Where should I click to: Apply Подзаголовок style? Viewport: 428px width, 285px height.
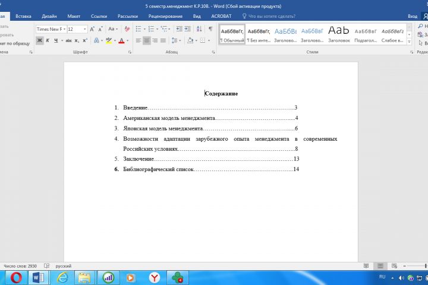[366, 34]
